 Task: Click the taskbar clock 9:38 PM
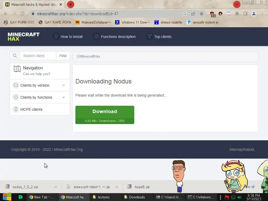tap(254, 197)
